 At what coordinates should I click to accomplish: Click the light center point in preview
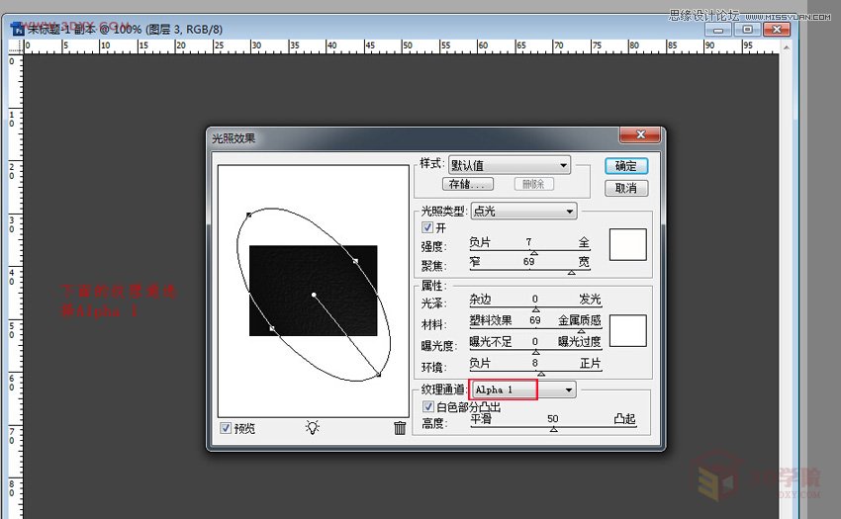[x=314, y=295]
